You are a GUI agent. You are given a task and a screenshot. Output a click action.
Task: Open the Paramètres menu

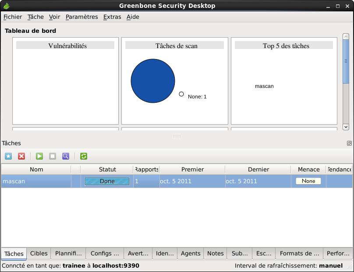[x=82, y=17]
